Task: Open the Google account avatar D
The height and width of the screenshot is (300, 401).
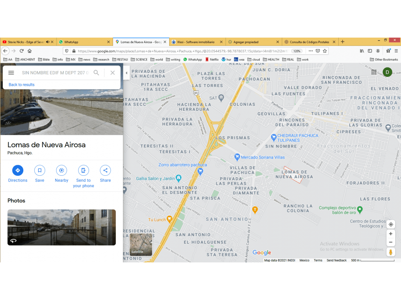Action: (x=387, y=72)
